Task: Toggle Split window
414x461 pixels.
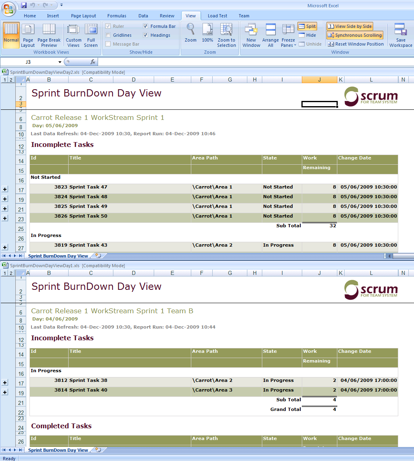Action: 307,26
